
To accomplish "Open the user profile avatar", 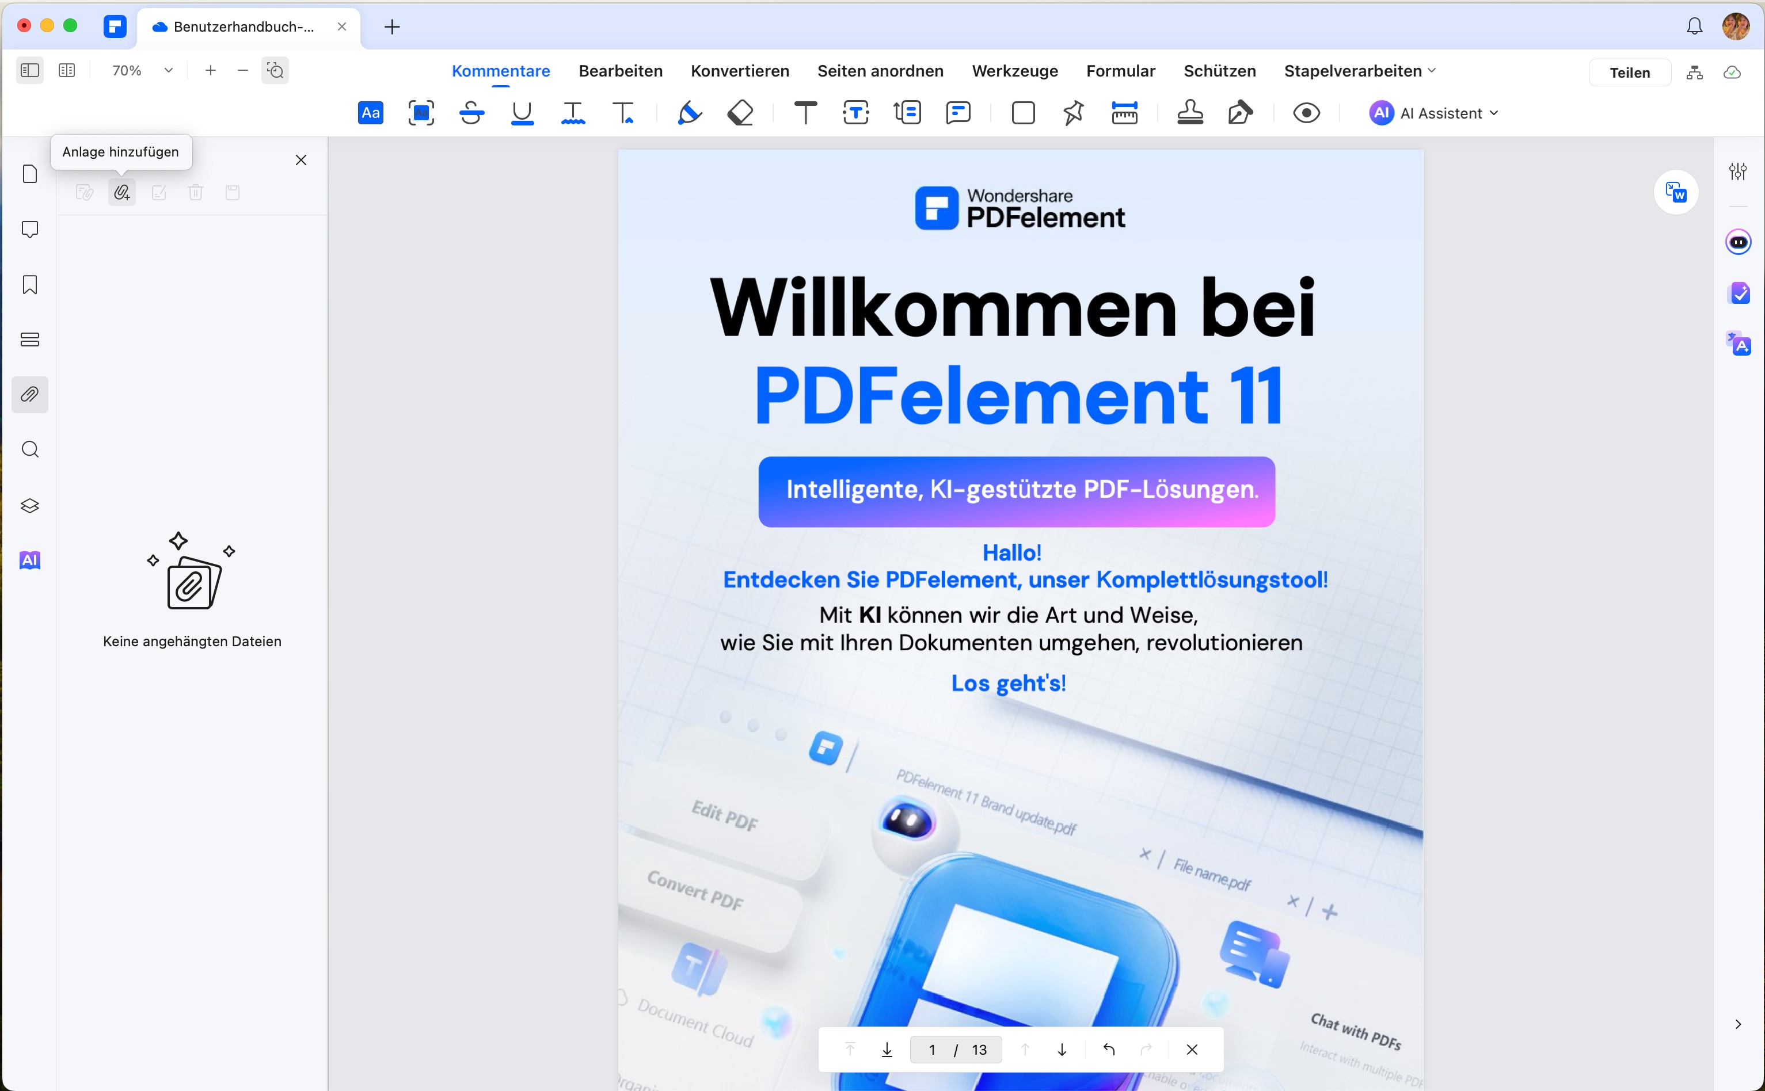I will pyautogui.click(x=1736, y=26).
